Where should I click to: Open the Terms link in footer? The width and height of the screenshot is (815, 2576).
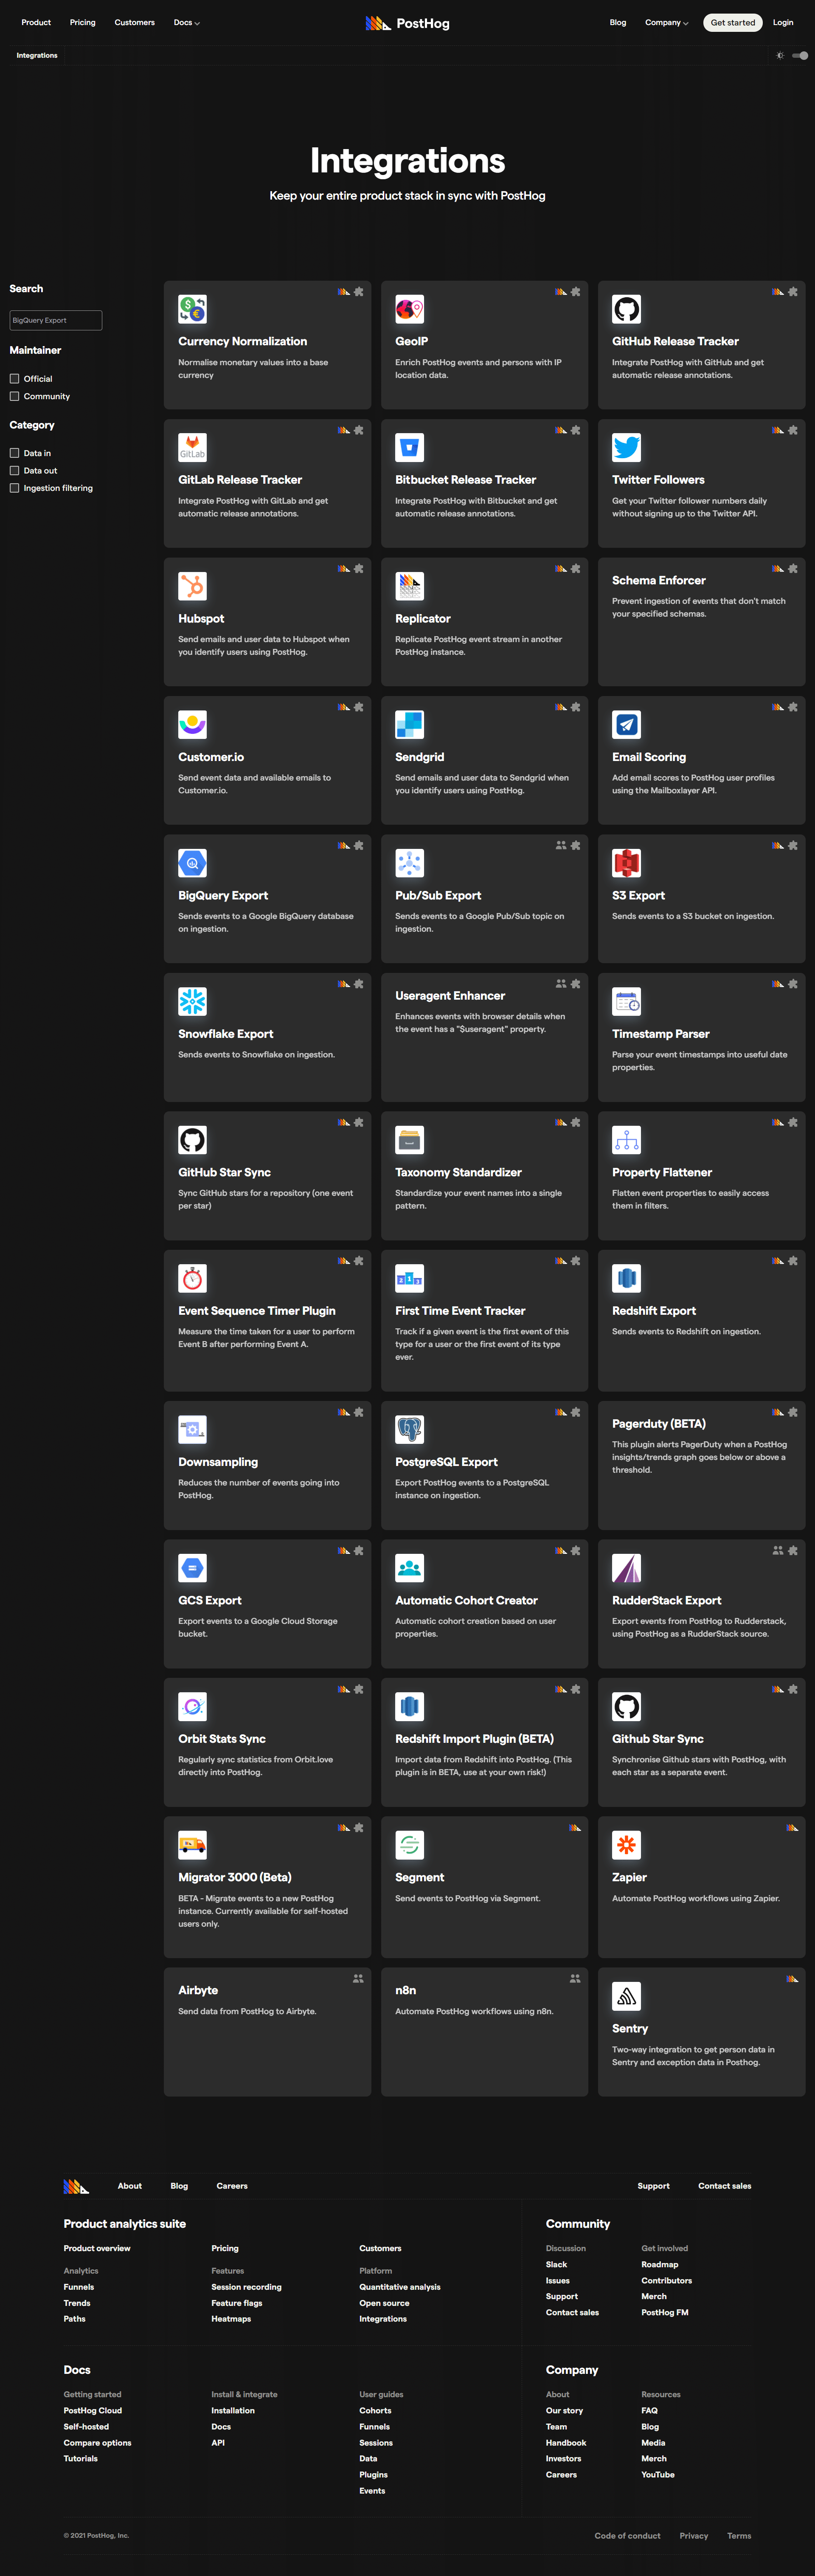coord(739,2536)
